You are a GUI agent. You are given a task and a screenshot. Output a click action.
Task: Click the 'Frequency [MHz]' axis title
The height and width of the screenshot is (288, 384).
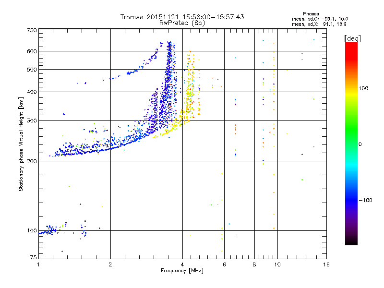click(x=182, y=271)
